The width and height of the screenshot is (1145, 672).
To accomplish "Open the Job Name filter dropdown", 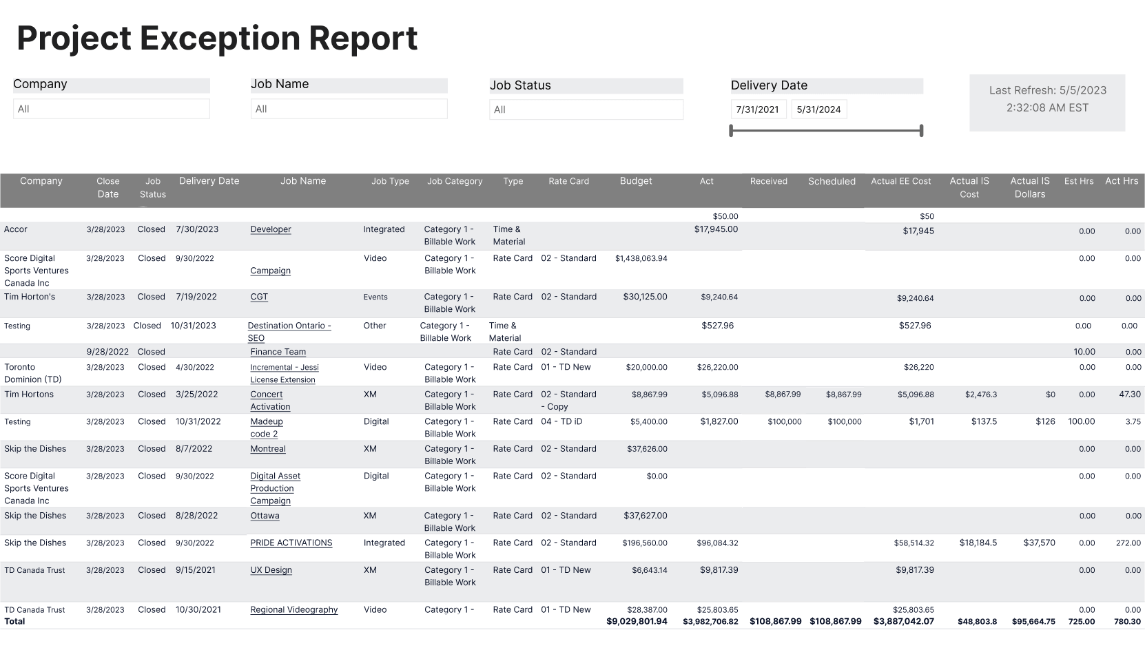I will click(349, 108).
